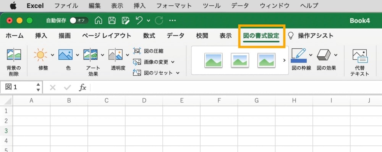Open the Apple menu
This screenshot has width=382, height=152.
[x=13, y=6]
